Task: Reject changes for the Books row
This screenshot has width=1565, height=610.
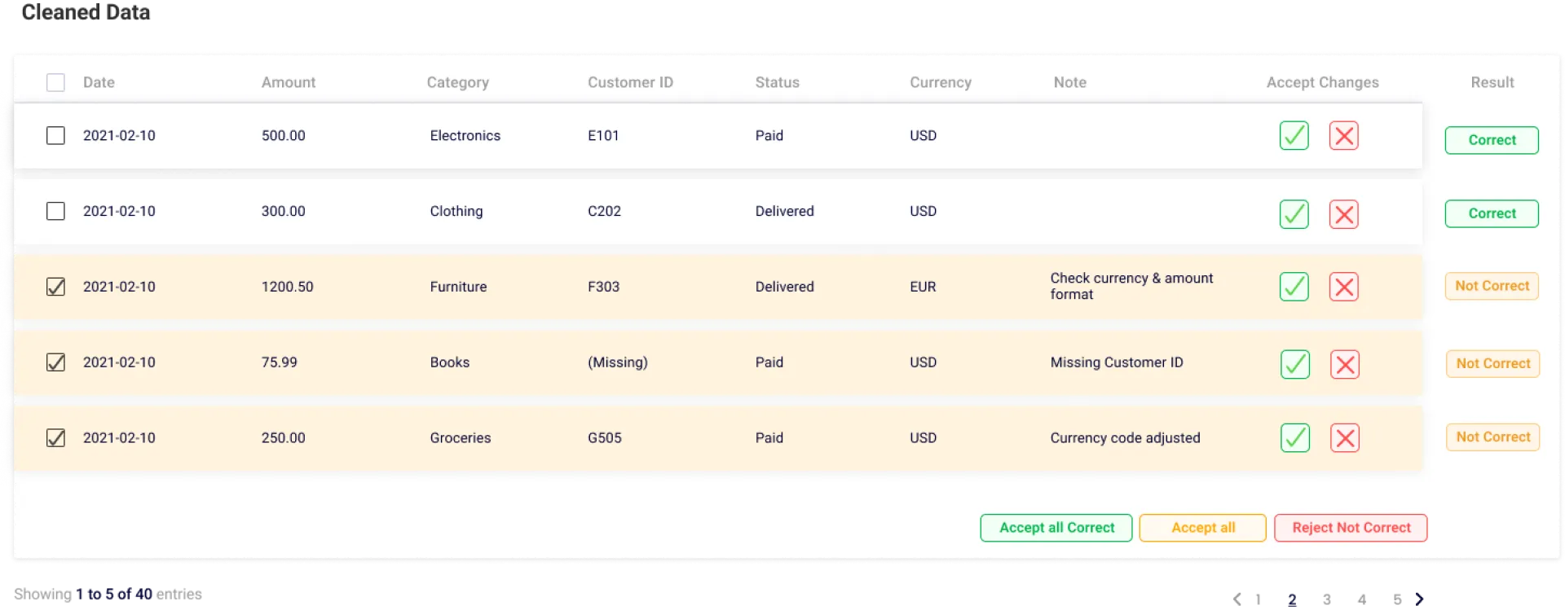Action: pyautogui.click(x=1344, y=364)
